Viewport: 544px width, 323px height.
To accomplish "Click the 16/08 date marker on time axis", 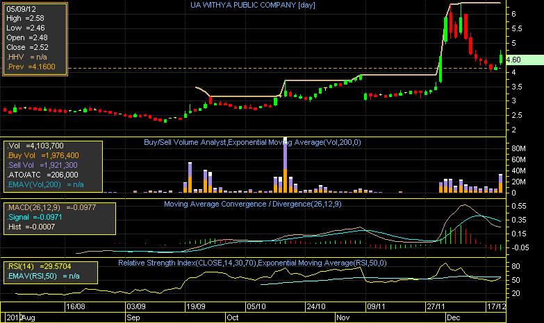I will point(76,306).
